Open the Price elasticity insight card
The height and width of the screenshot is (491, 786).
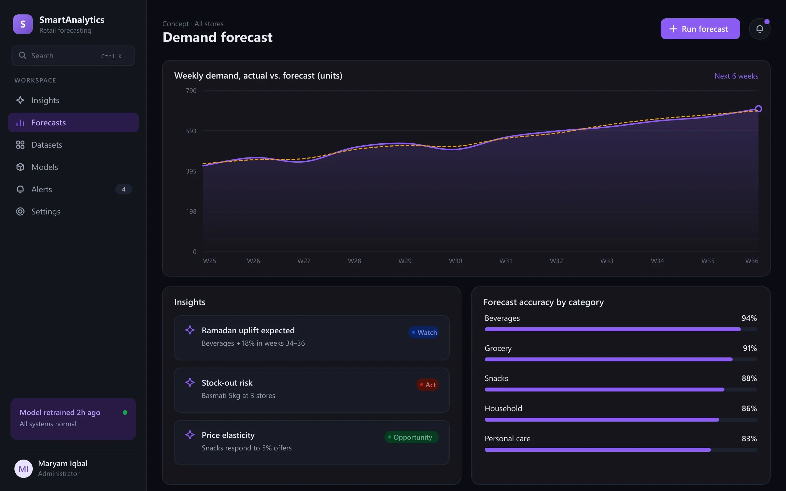pyautogui.click(x=312, y=443)
